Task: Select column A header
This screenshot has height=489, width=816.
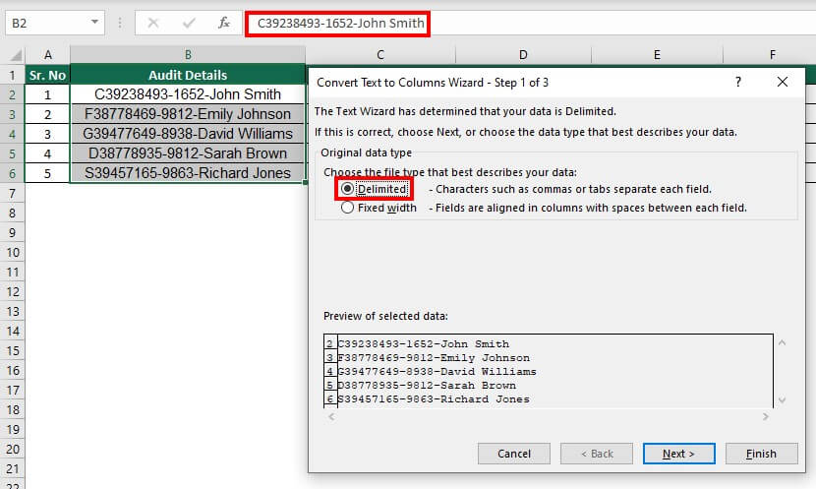Action: pyautogui.click(x=48, y=55)
